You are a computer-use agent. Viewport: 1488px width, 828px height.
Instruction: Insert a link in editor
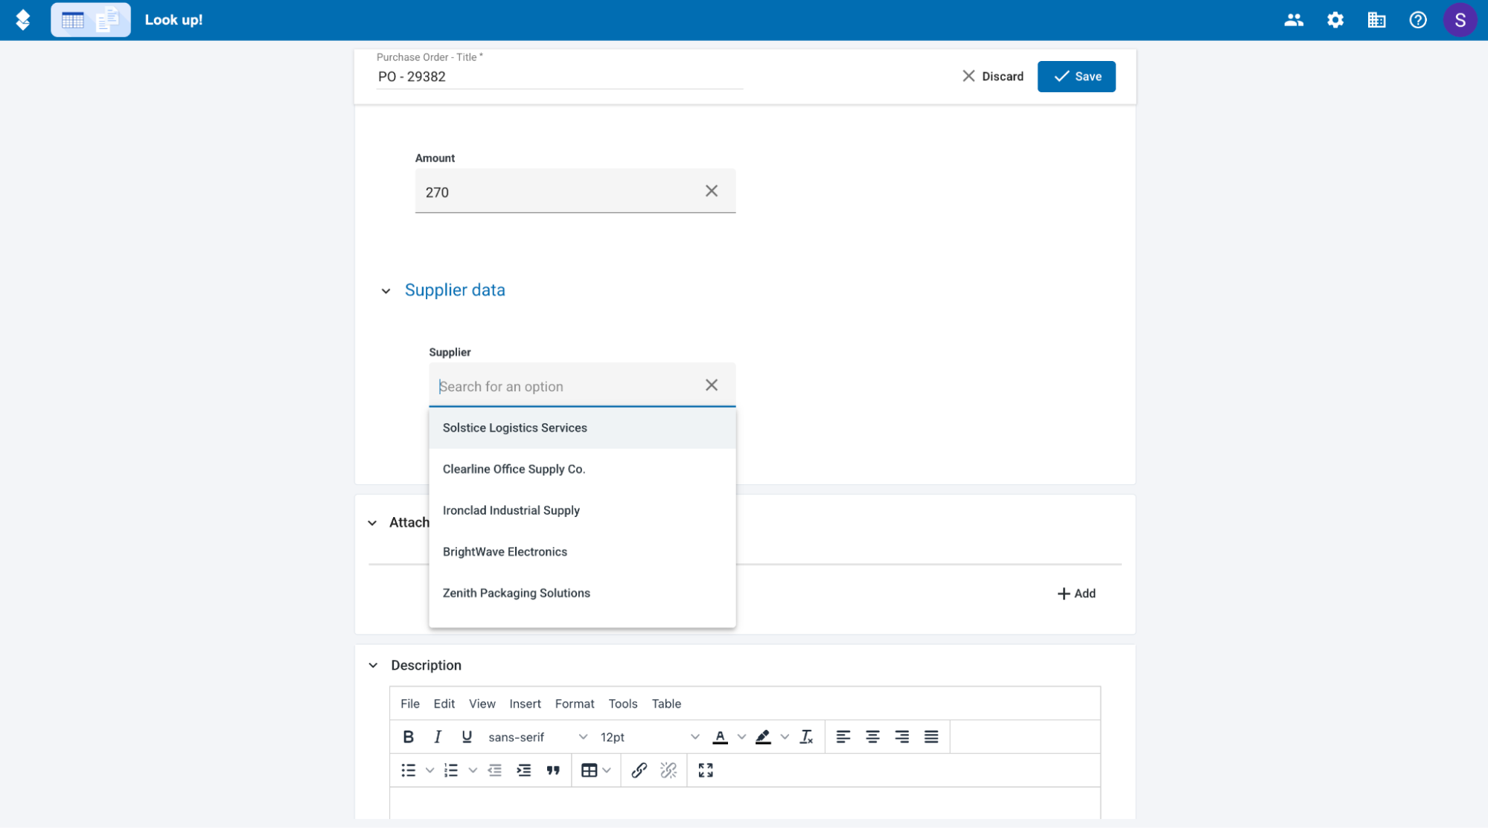pyautogui.click(x=639, y=770)
